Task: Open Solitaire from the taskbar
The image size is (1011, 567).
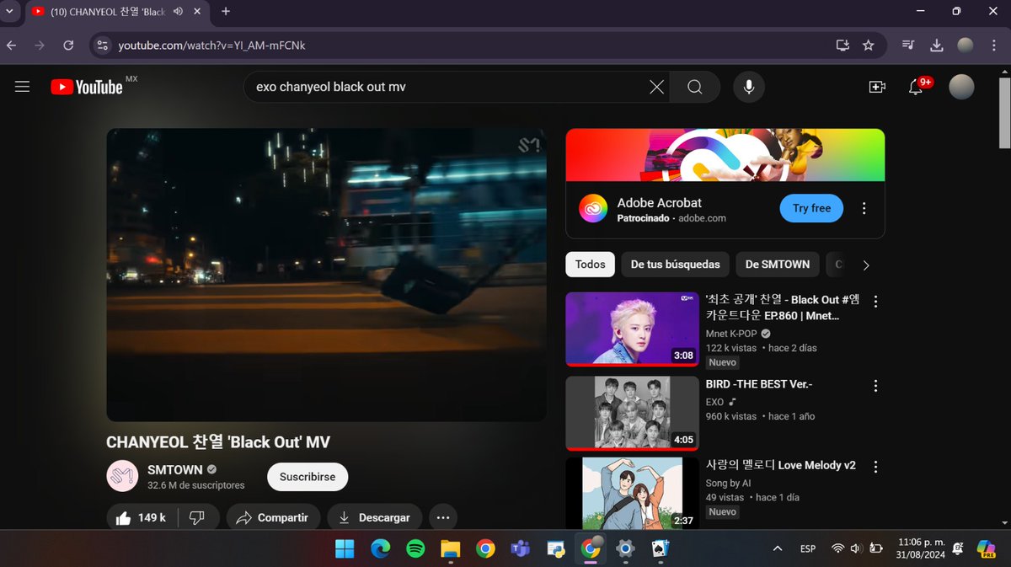Action: tap(661, 549)
